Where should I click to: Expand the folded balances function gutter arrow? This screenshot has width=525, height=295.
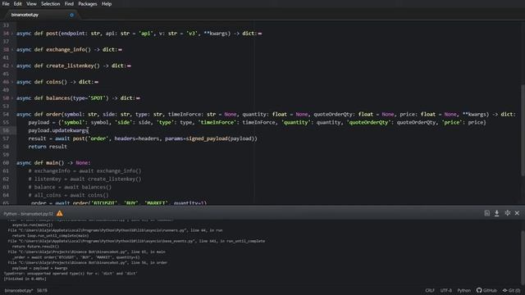(x=12, y=98)
